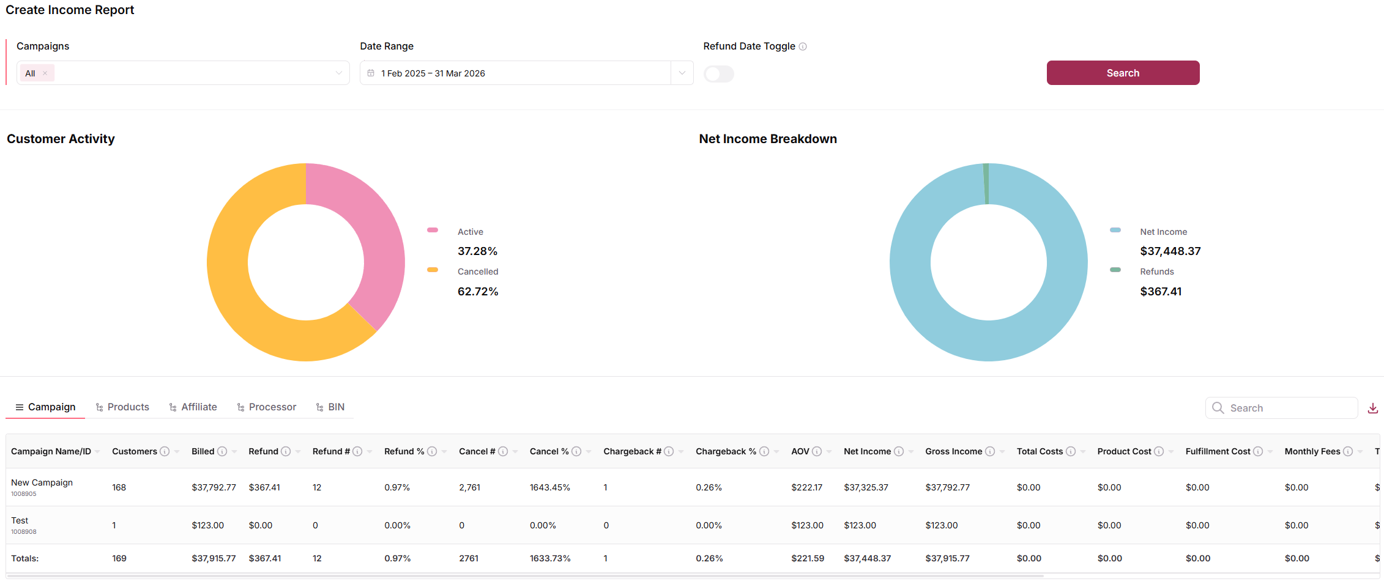Image resolution: width=1384 pixels, height=584 pixels.
Task: Sort by Billed column arrow
Action: (x=234, y=452)
